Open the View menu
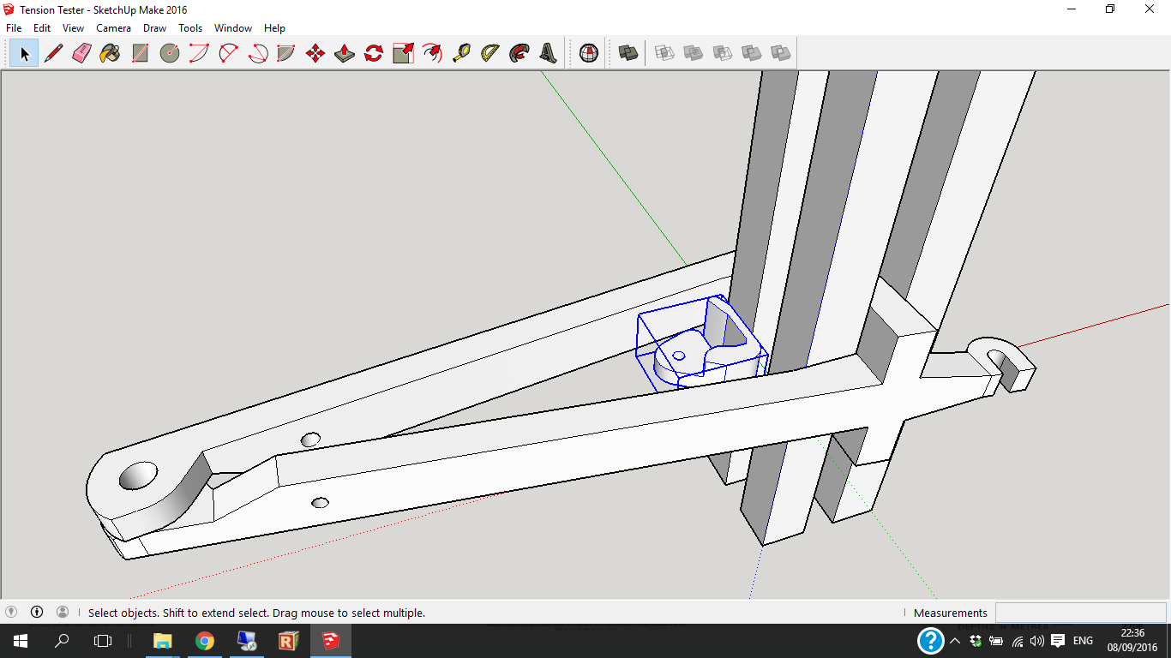This screenshot has width=1171, height=658. [x=73, y=28]
